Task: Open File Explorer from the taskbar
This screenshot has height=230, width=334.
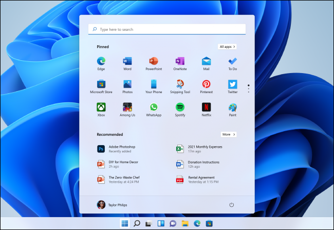Action: (x=184, y=223)
